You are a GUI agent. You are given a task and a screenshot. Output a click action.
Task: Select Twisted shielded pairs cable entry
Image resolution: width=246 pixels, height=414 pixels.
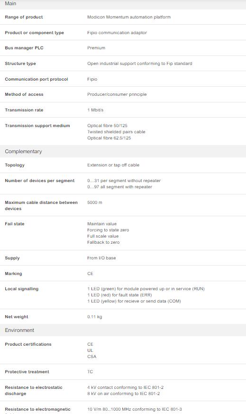coord(116,132)
